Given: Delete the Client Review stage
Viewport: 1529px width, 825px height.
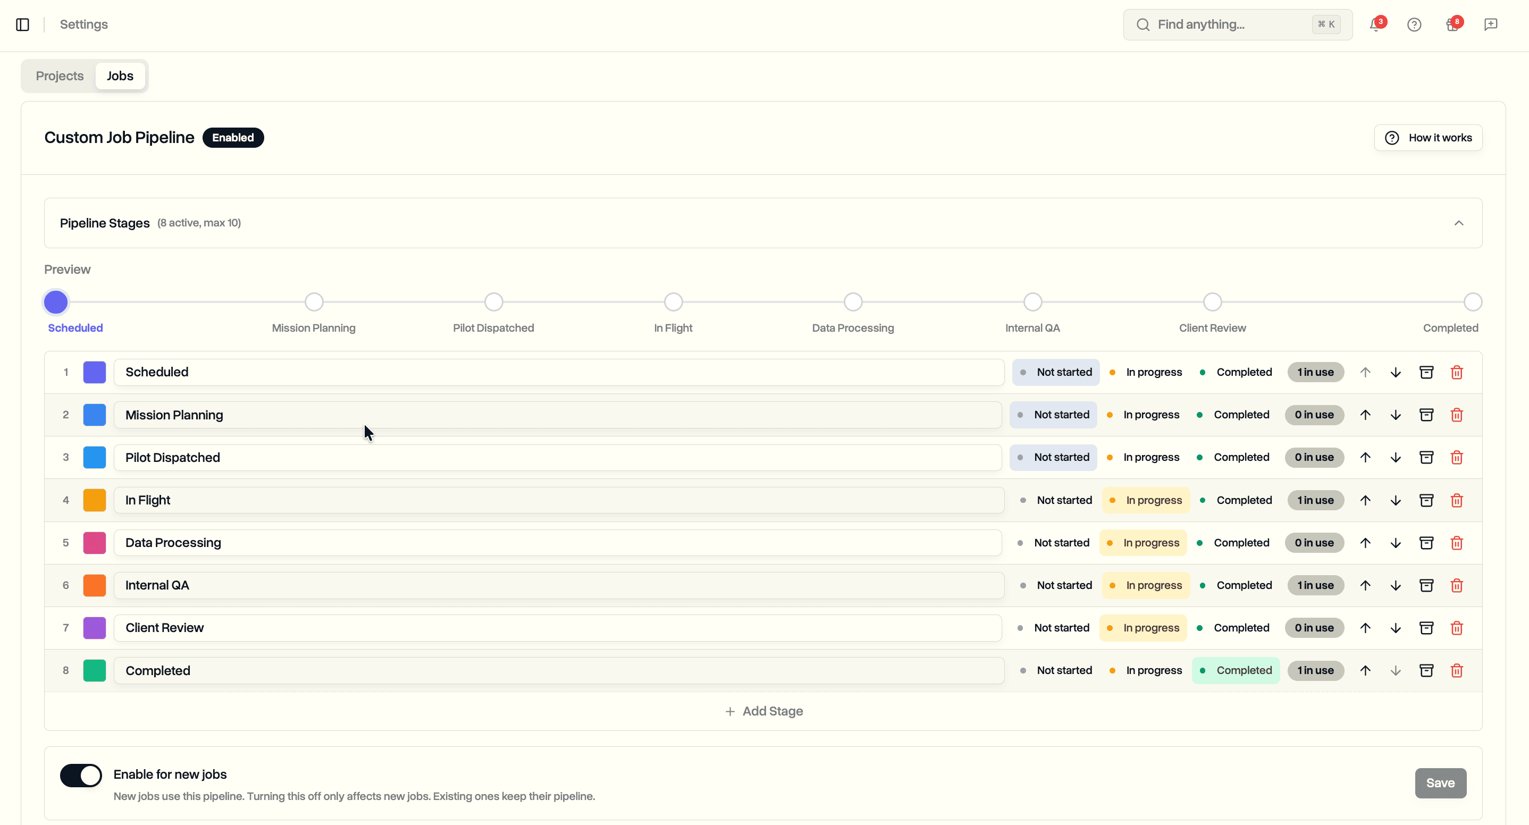Looking at the screenshot, I should pos(1457,627).
